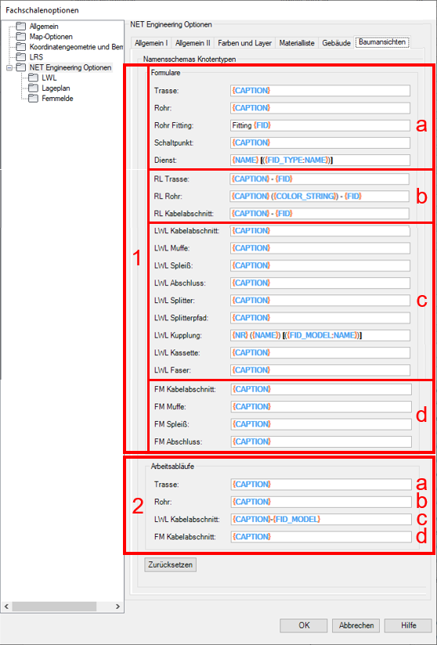Select the LWL tree node
This screenshot has height=645, width=437.
point(49,77)
